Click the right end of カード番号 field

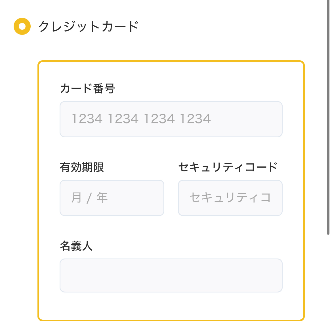click(273, 119)
